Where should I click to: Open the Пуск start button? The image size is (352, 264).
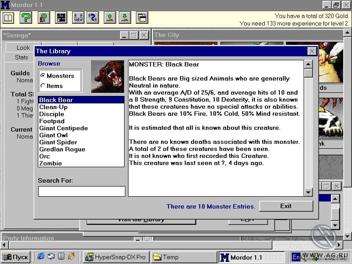[15, 257]
